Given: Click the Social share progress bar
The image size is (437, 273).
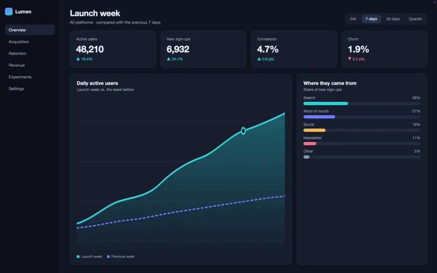Looking at the screenshot, I should coord(362,130).
